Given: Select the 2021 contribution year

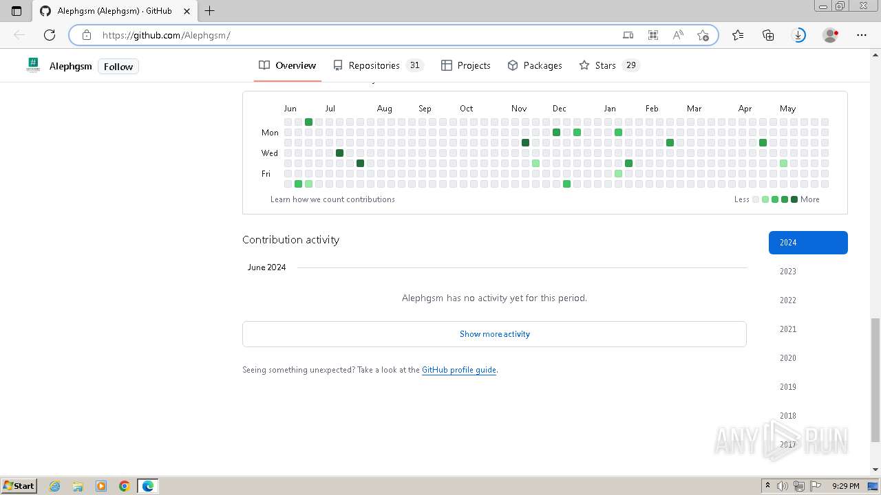Looking at the screenshot, I should click(808, 329).
